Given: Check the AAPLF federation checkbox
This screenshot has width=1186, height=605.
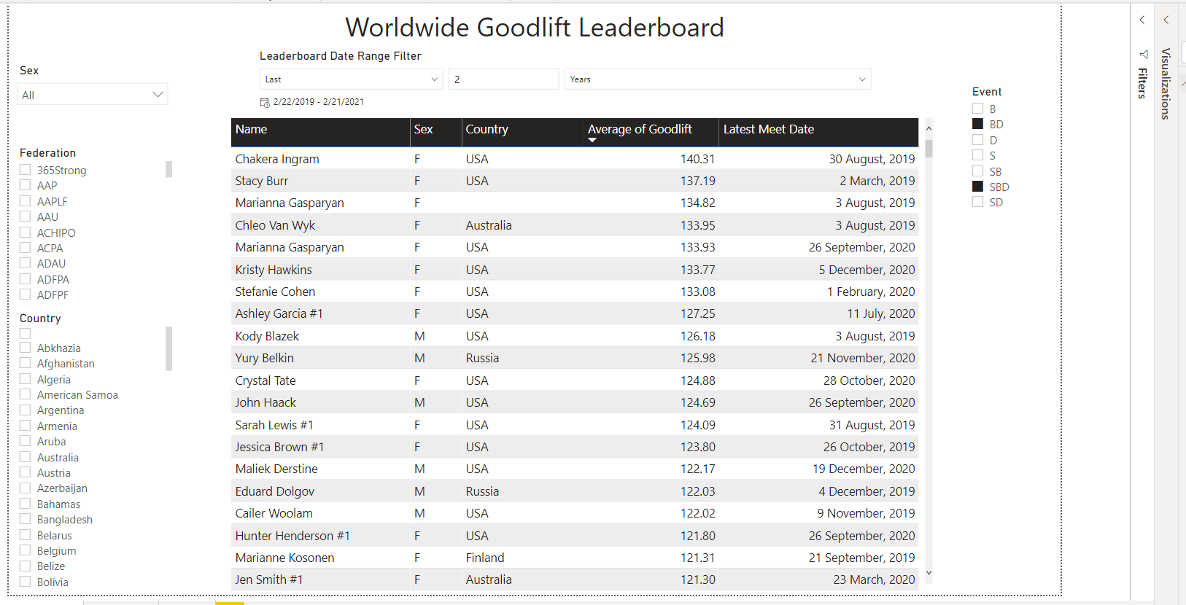Looking at the screenshot, I should click(25, 201).
